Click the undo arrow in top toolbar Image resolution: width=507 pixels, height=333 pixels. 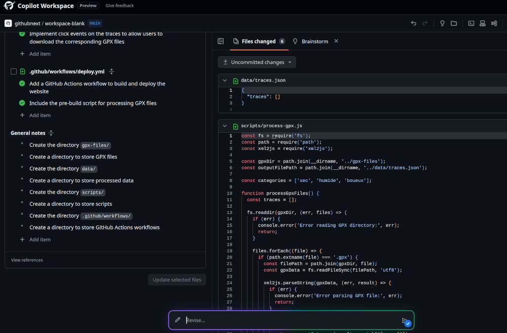[414, 23]
